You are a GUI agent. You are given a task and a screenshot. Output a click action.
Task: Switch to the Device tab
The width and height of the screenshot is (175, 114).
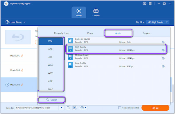pos(146,33)
